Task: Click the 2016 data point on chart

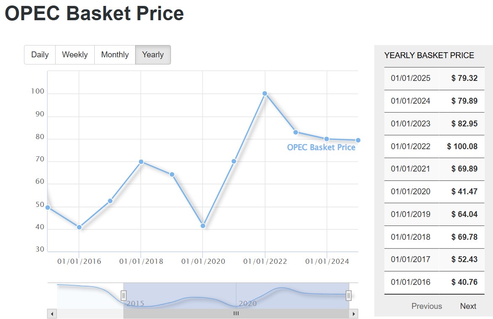Action: point(79,228)
